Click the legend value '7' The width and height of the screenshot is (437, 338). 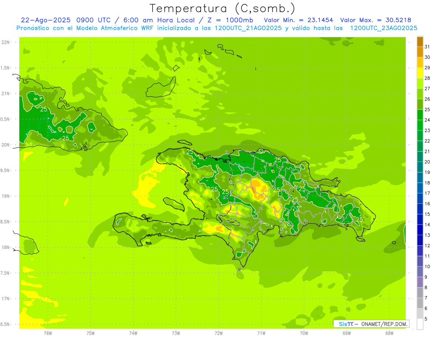click(426, 298)
